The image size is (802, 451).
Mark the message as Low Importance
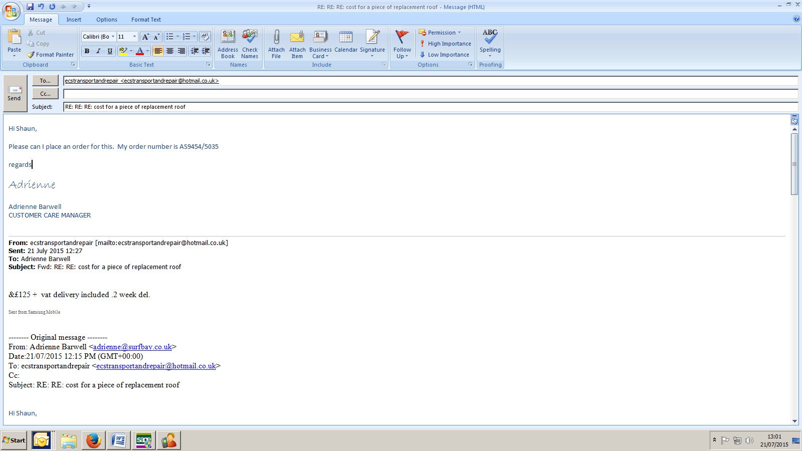tap(445, 55)
